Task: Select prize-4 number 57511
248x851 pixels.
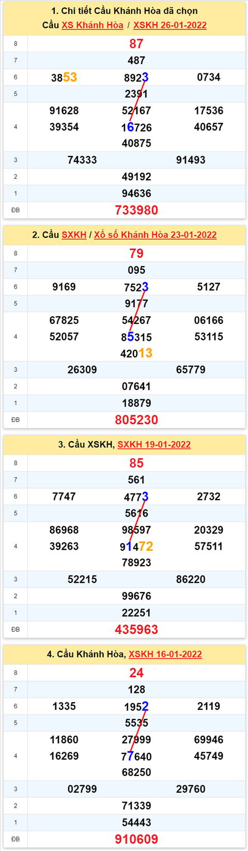Action: (209, 547)
